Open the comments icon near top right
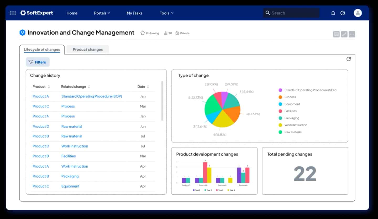 (336, 34)
